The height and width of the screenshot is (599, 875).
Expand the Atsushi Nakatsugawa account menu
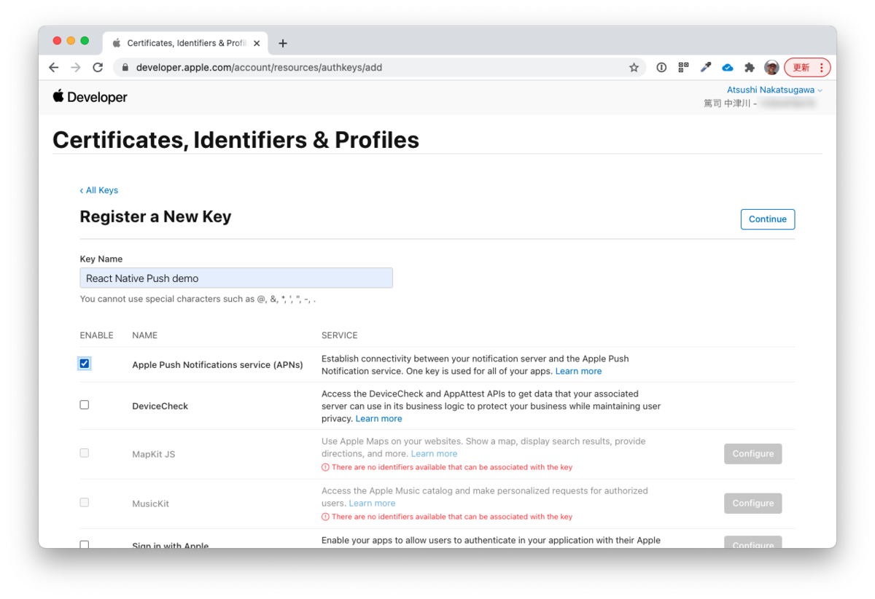774,90
